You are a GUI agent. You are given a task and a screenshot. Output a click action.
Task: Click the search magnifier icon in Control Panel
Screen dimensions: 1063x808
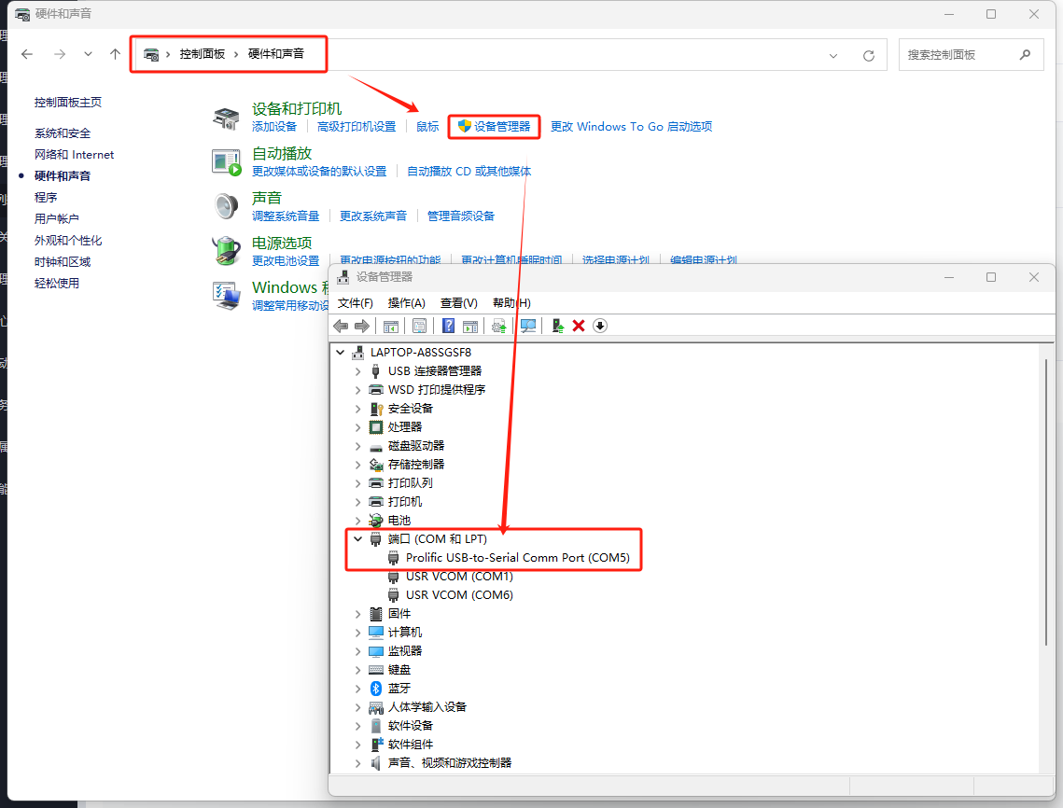[1025, 54]
